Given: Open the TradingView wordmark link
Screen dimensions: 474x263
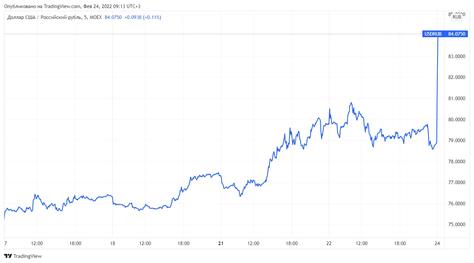Looking at the screenshot, I should click(x=28, y=256).
